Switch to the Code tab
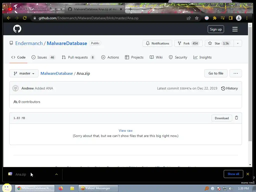This screenshot has height=192, width=256. click(x=18, y=57)
